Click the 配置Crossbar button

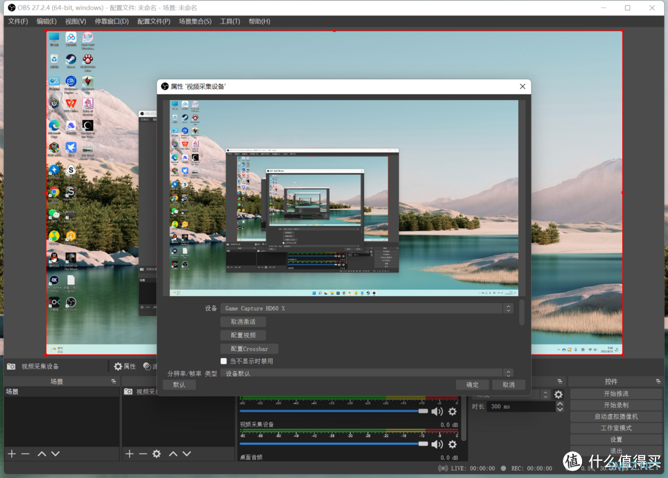pyautogui.click(x=250, y=349)
